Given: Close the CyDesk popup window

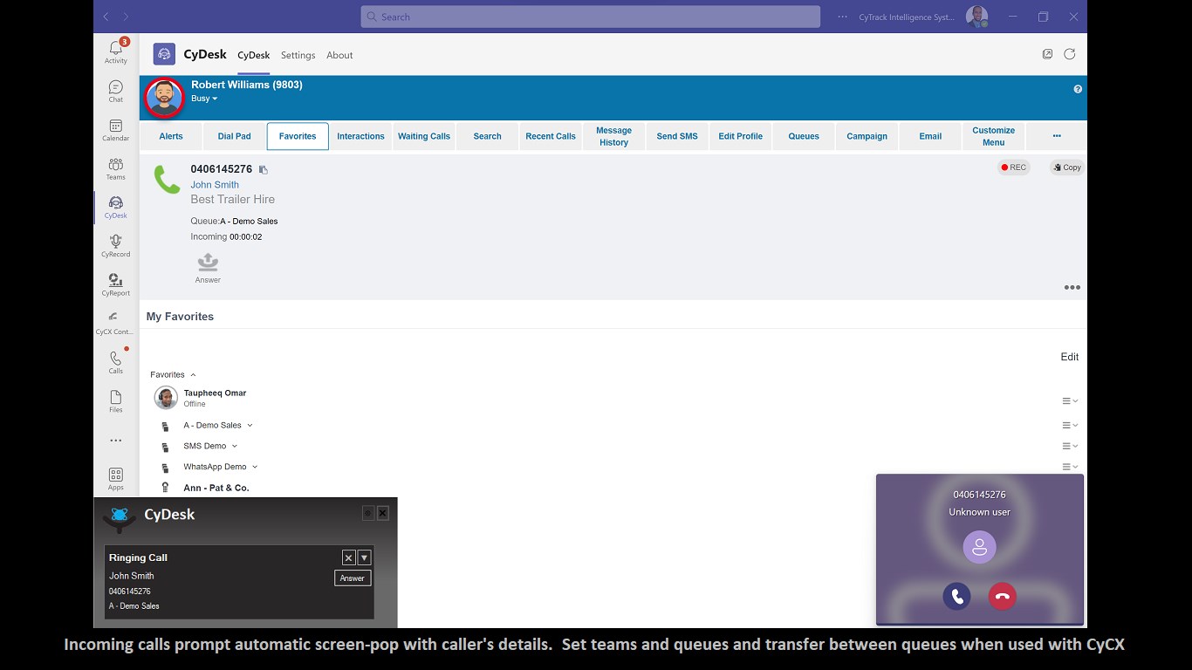Looking at the screenshot, I should pos(382,513).
